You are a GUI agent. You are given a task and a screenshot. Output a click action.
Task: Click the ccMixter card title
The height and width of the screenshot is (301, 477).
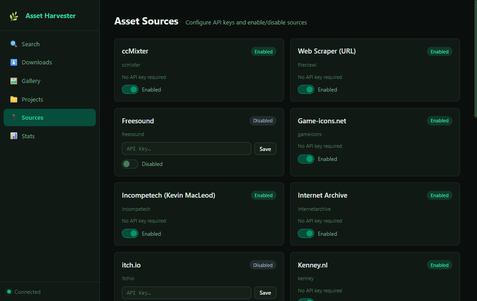(x=135, y=51)
